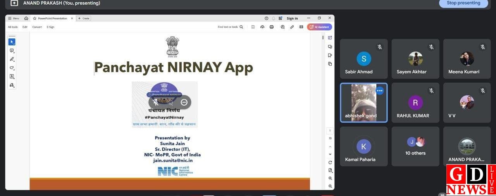
Task: Open the three-dot options on abhishek gond tile
Action: (x=380, y=90)
